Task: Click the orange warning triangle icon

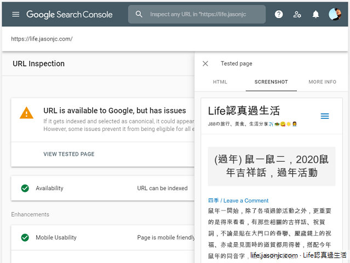Action: tap(26, 112)
